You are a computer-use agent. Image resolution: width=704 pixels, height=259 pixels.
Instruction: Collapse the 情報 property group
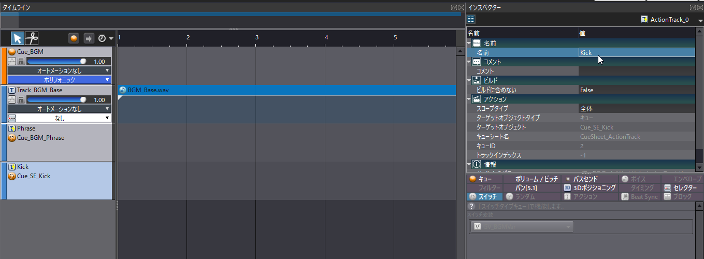(469, 165)
